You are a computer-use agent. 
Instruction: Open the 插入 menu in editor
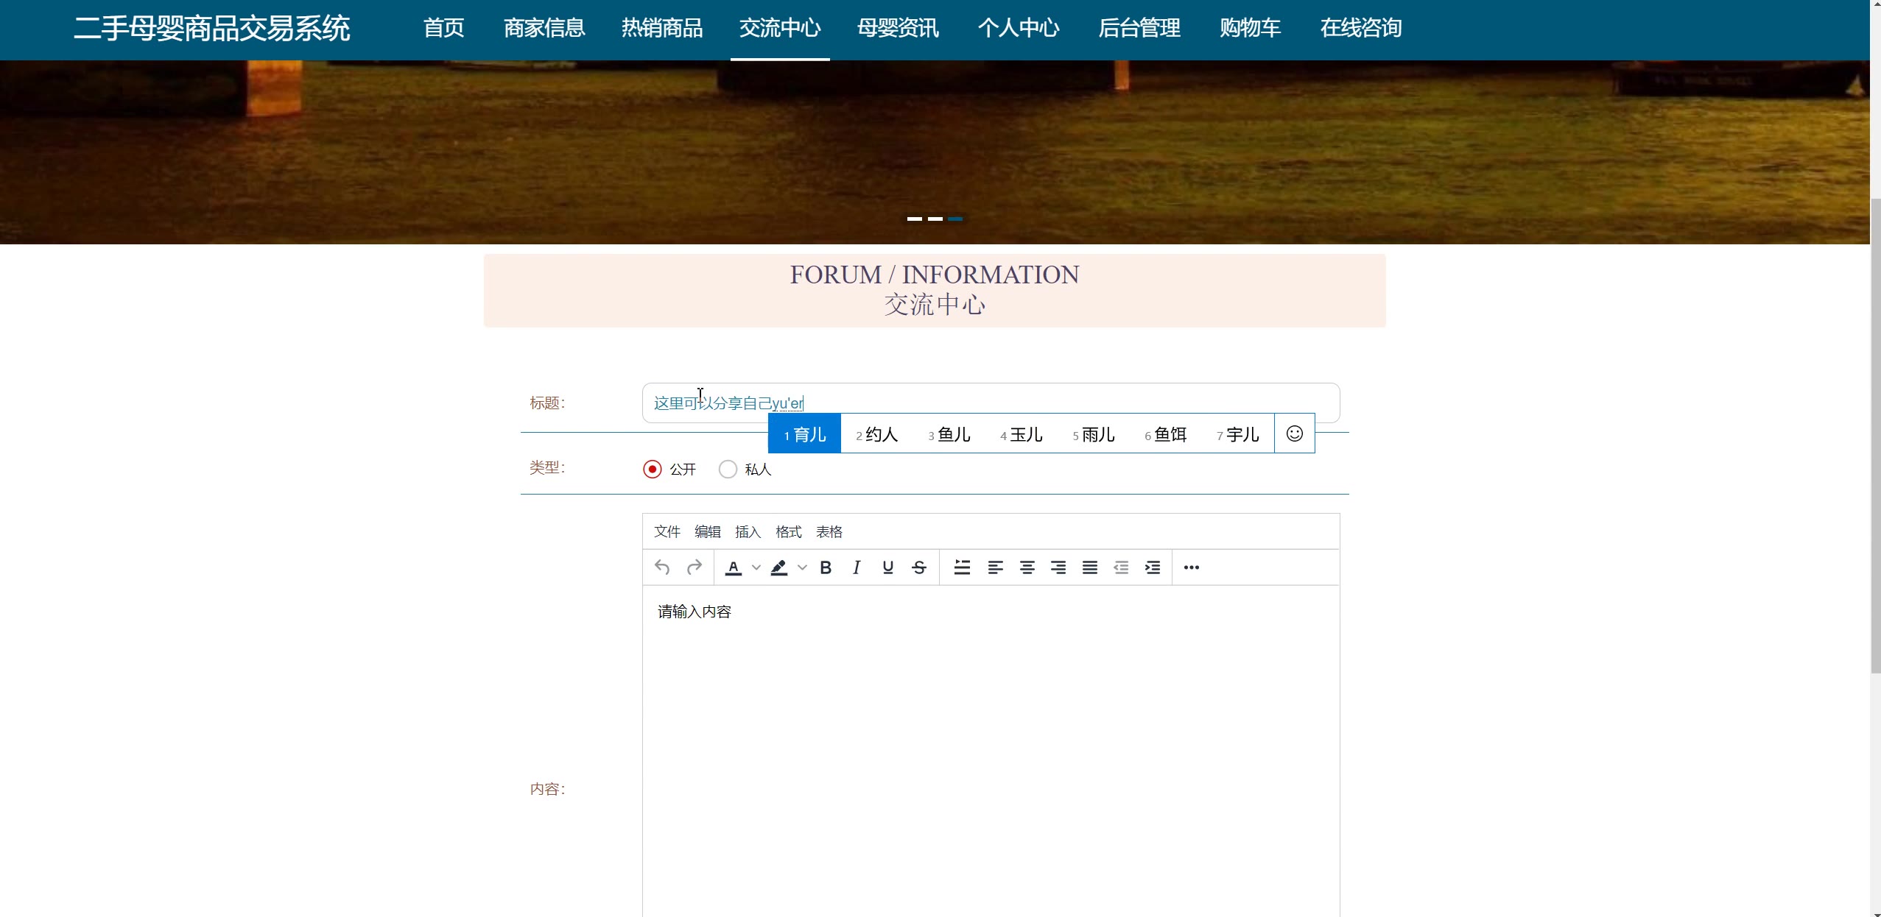click(748, 531)
